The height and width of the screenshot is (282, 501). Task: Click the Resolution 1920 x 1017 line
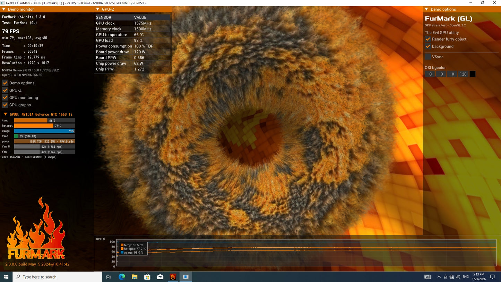(x=26, y=63)
